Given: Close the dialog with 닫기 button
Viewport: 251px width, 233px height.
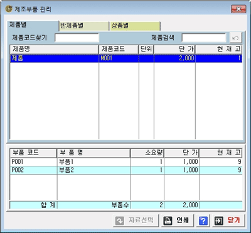Looking at the screenshot, I should pyautogui.click(x=228, y=220).
